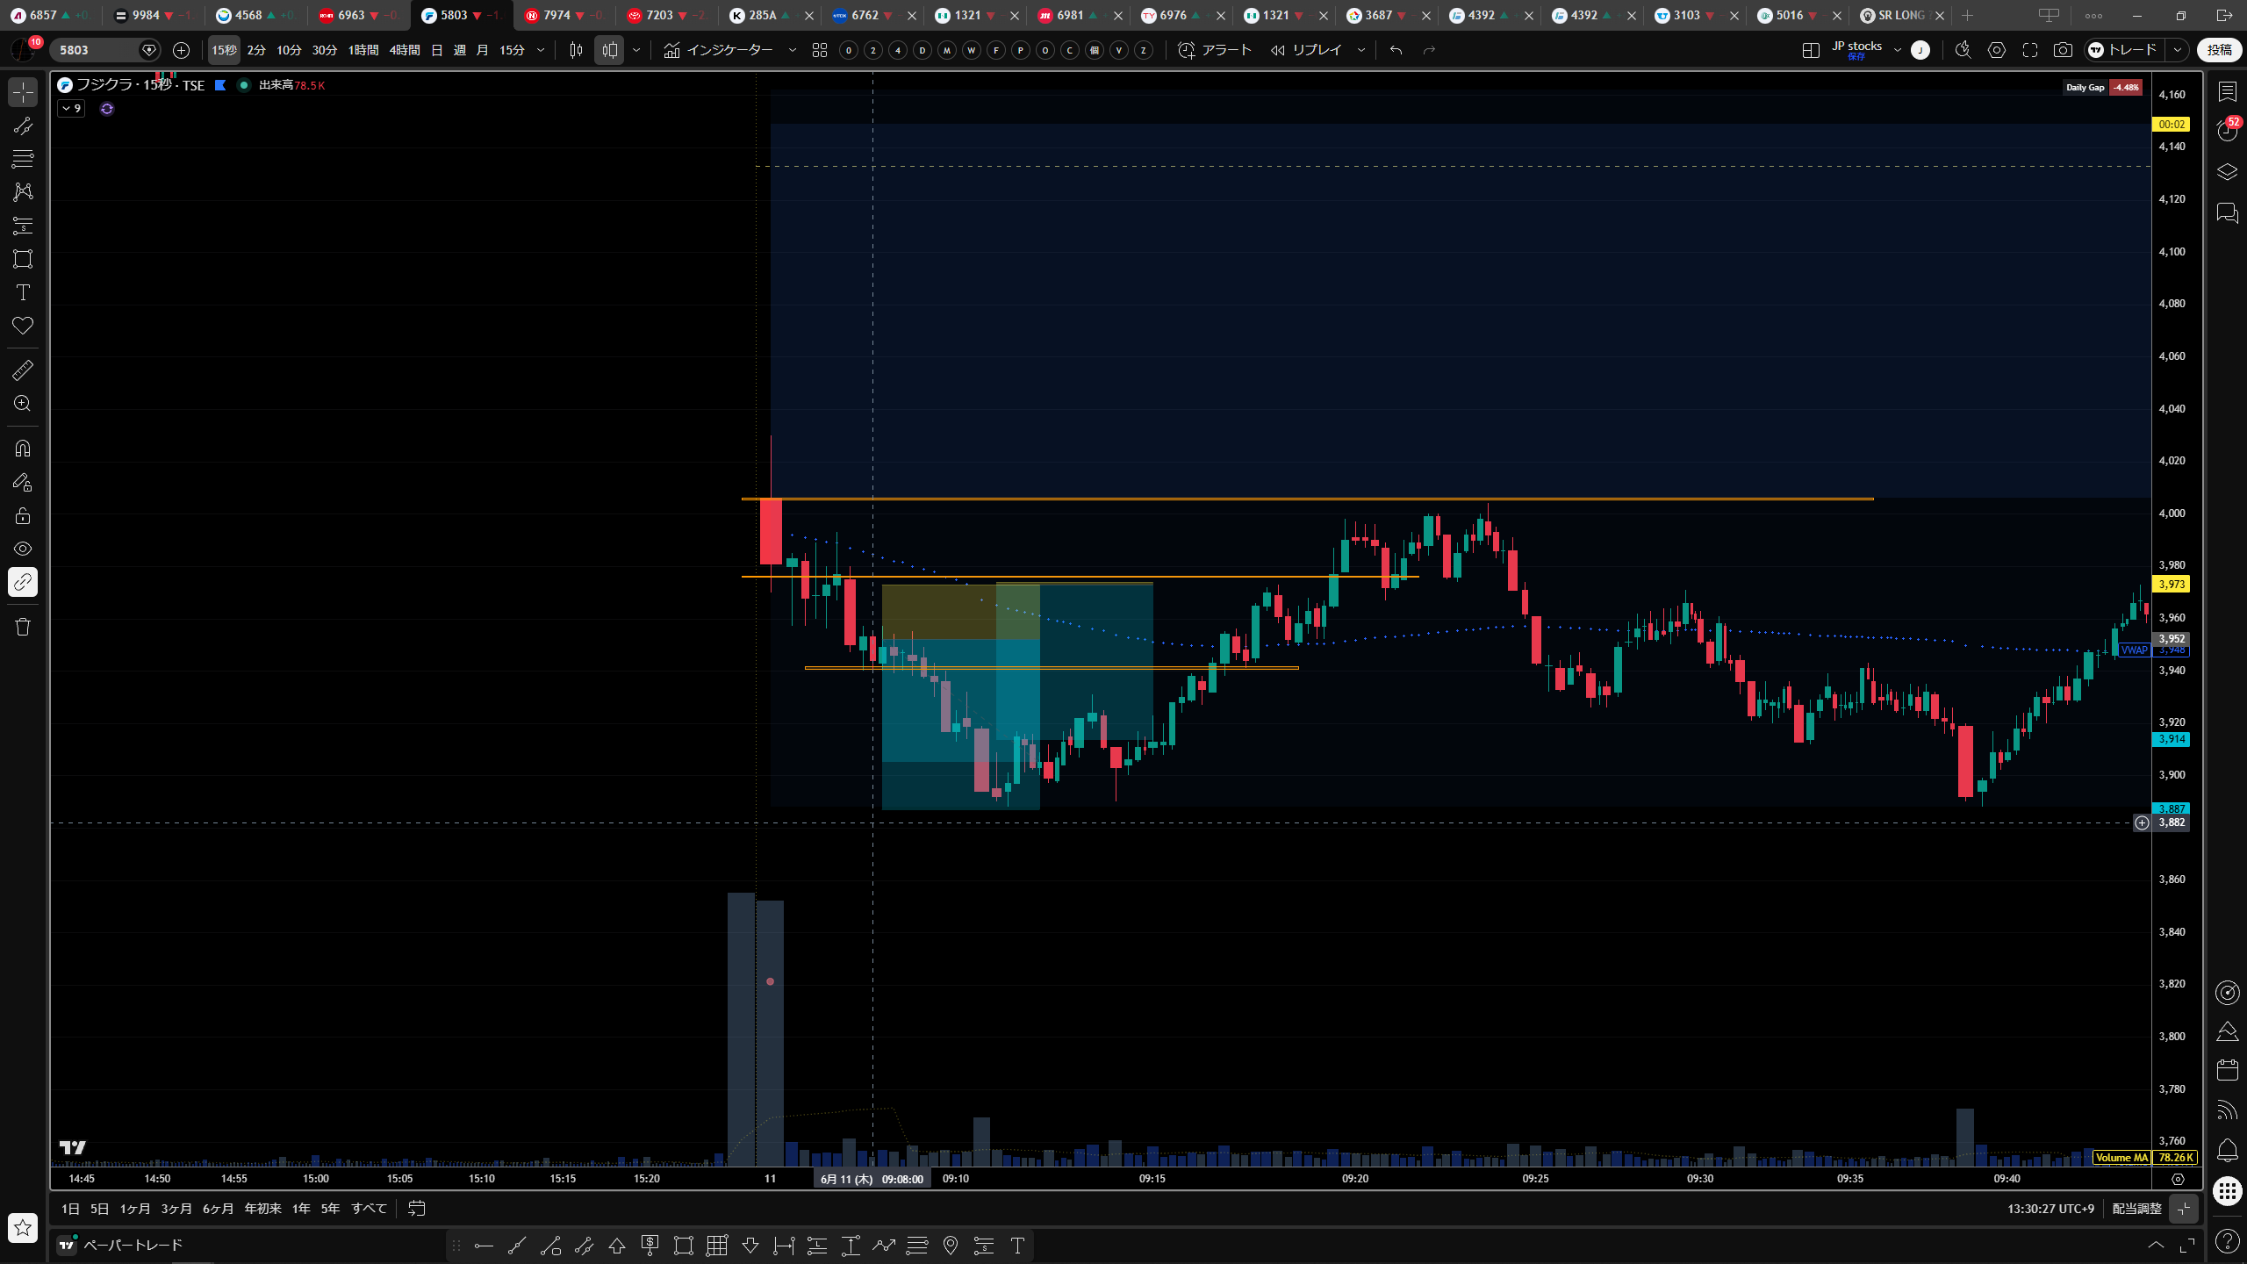Open the object tree layers icon

(x=2227, y=172)
